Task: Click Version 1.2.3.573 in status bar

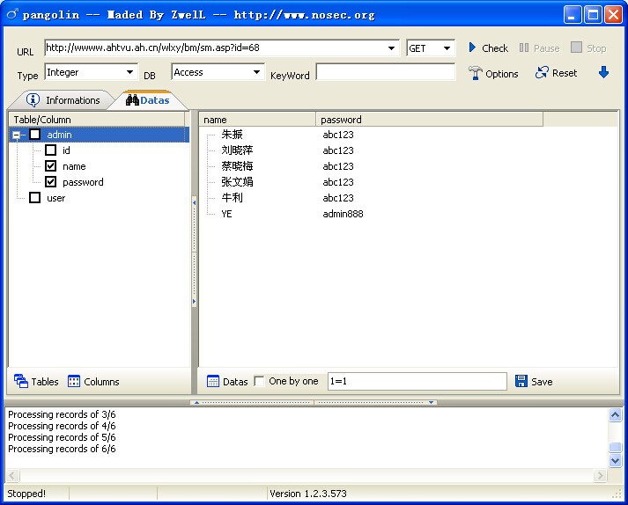Action: (308, 494)
